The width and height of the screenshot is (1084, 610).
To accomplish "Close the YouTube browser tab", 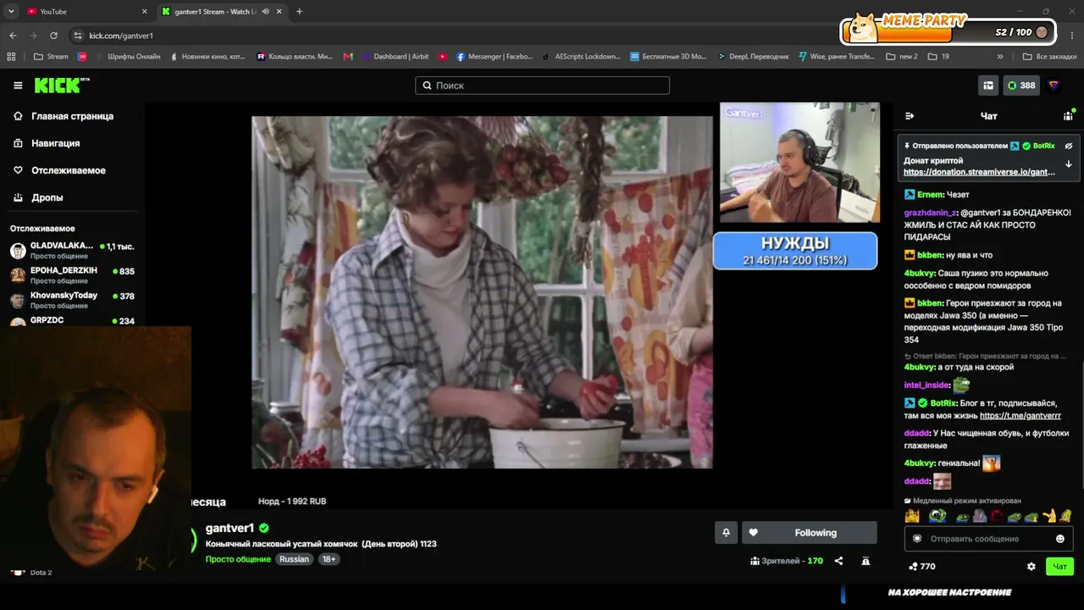I will pyautogui.click(x=144, y=12).
